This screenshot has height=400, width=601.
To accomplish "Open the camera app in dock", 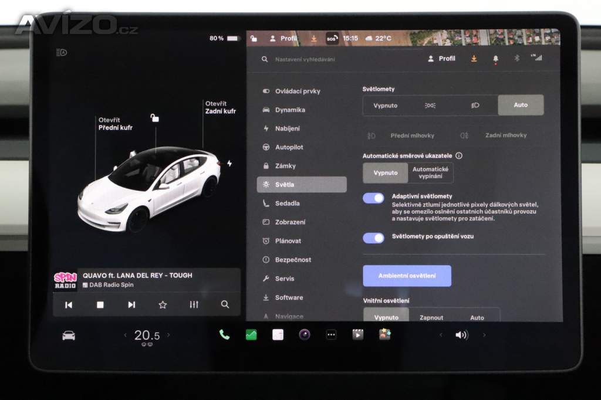I will (x=304, y=335).
